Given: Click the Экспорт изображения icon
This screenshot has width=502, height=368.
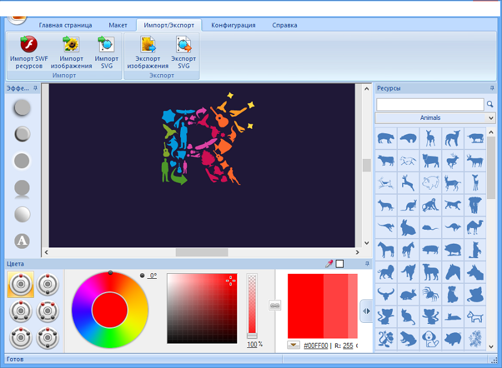Looking at the screenshot, I should coord(148,44).
